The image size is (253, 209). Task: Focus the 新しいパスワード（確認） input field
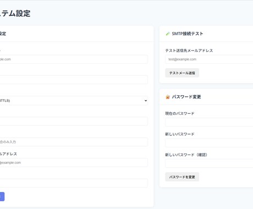click(209, 163)
